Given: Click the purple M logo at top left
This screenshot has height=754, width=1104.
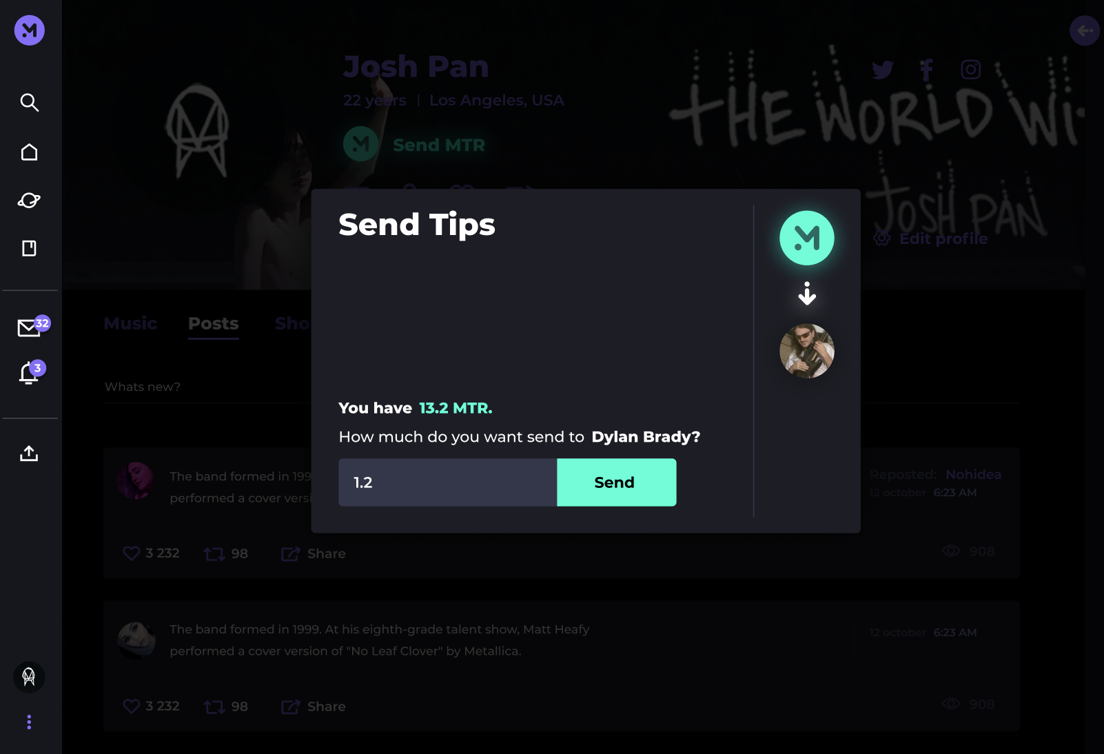Looking at the screenshot, I should 30,30.
